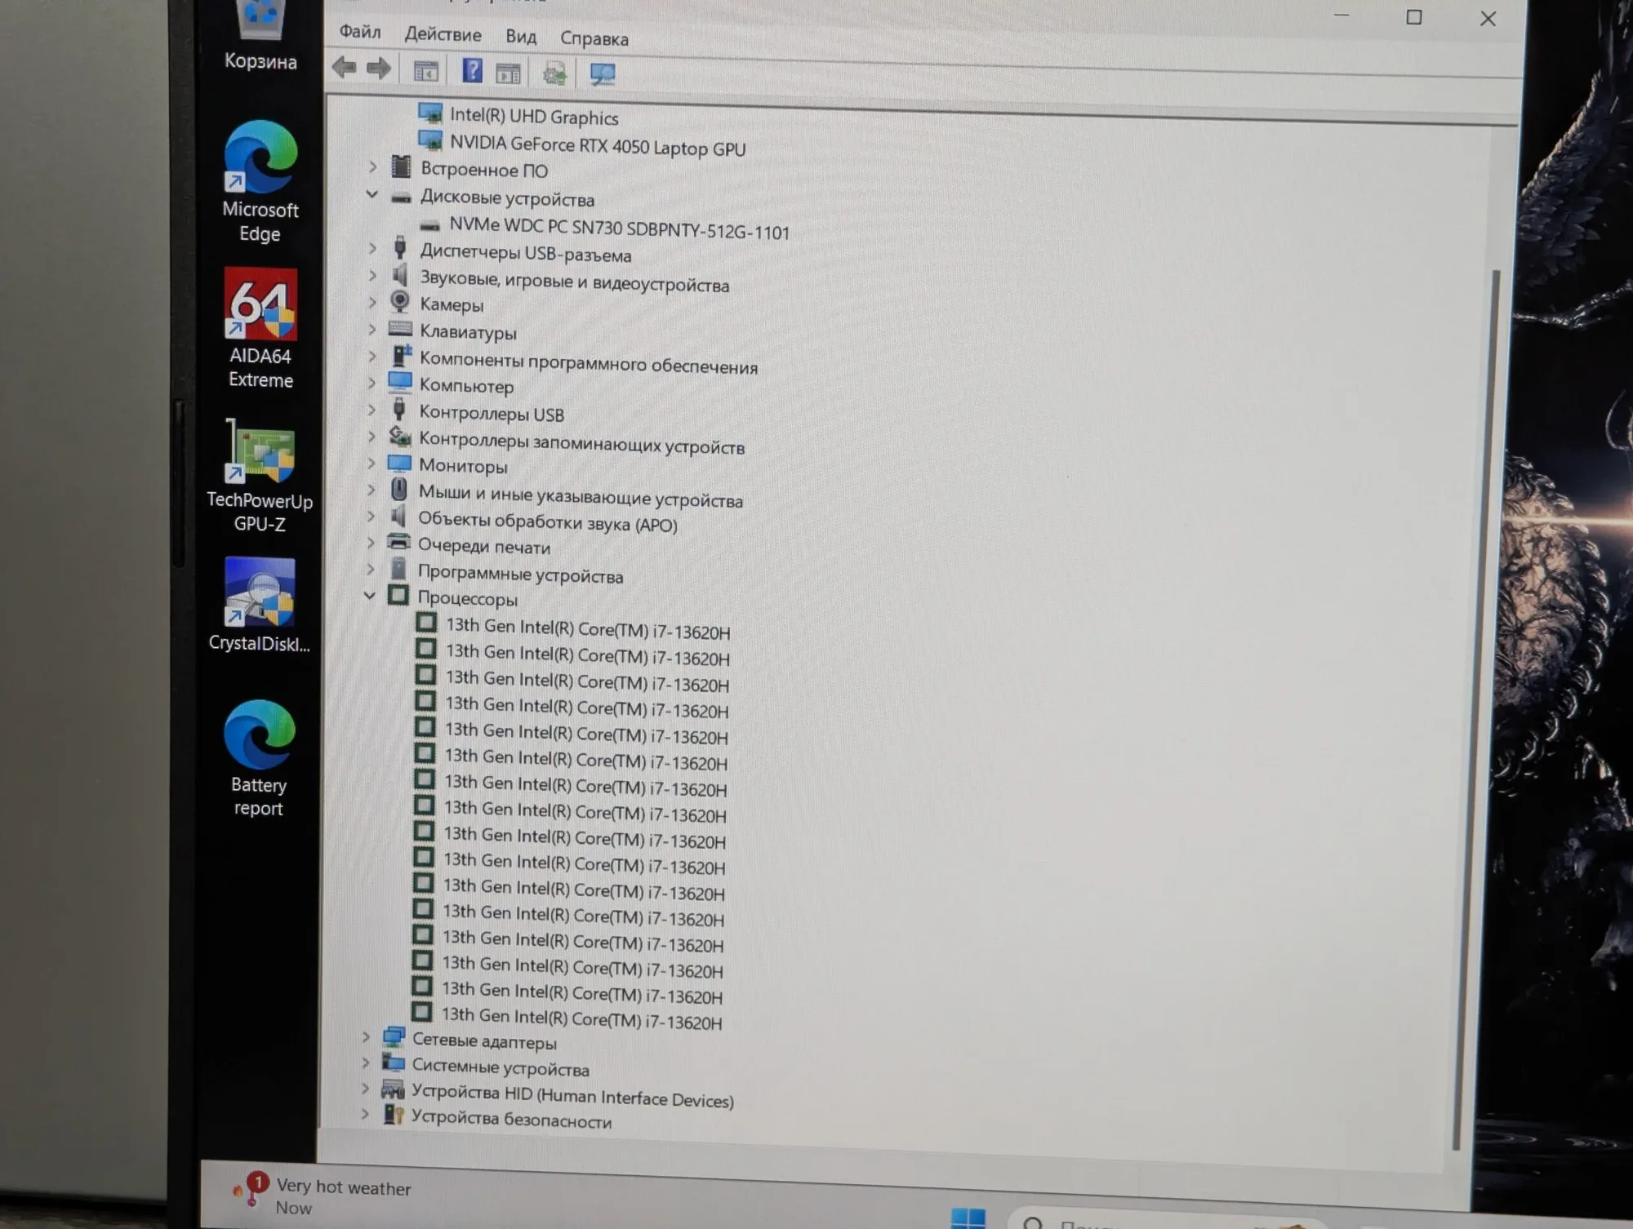1633x1229 pixels.
Task: Open the Действие menu
Action: coord(443,34)
